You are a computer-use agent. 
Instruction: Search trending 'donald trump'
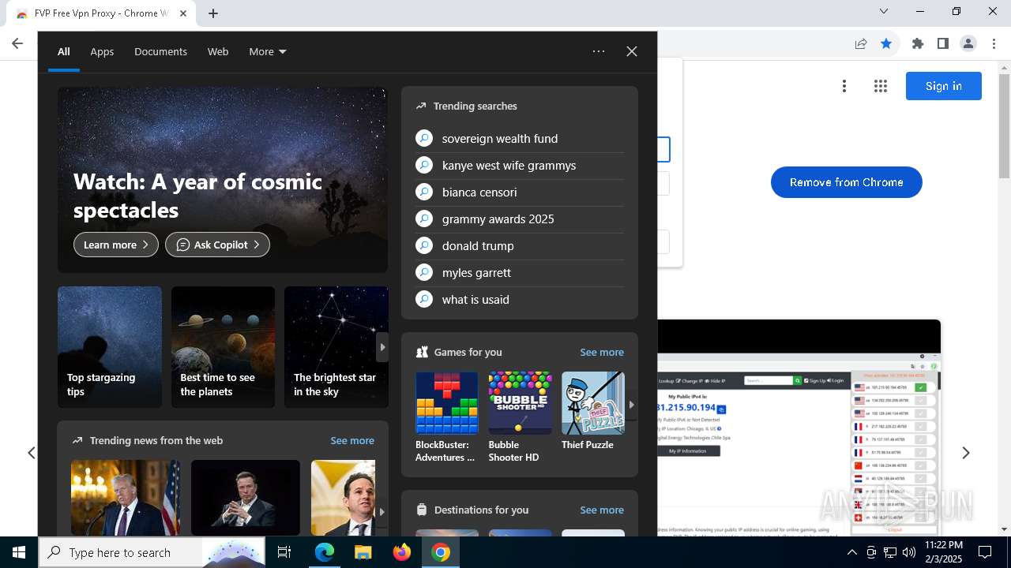point(520,245)
